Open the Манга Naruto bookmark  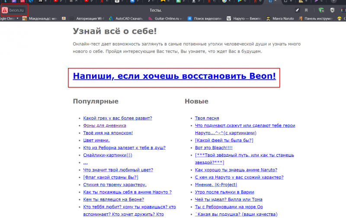click(x=280, y=19)
